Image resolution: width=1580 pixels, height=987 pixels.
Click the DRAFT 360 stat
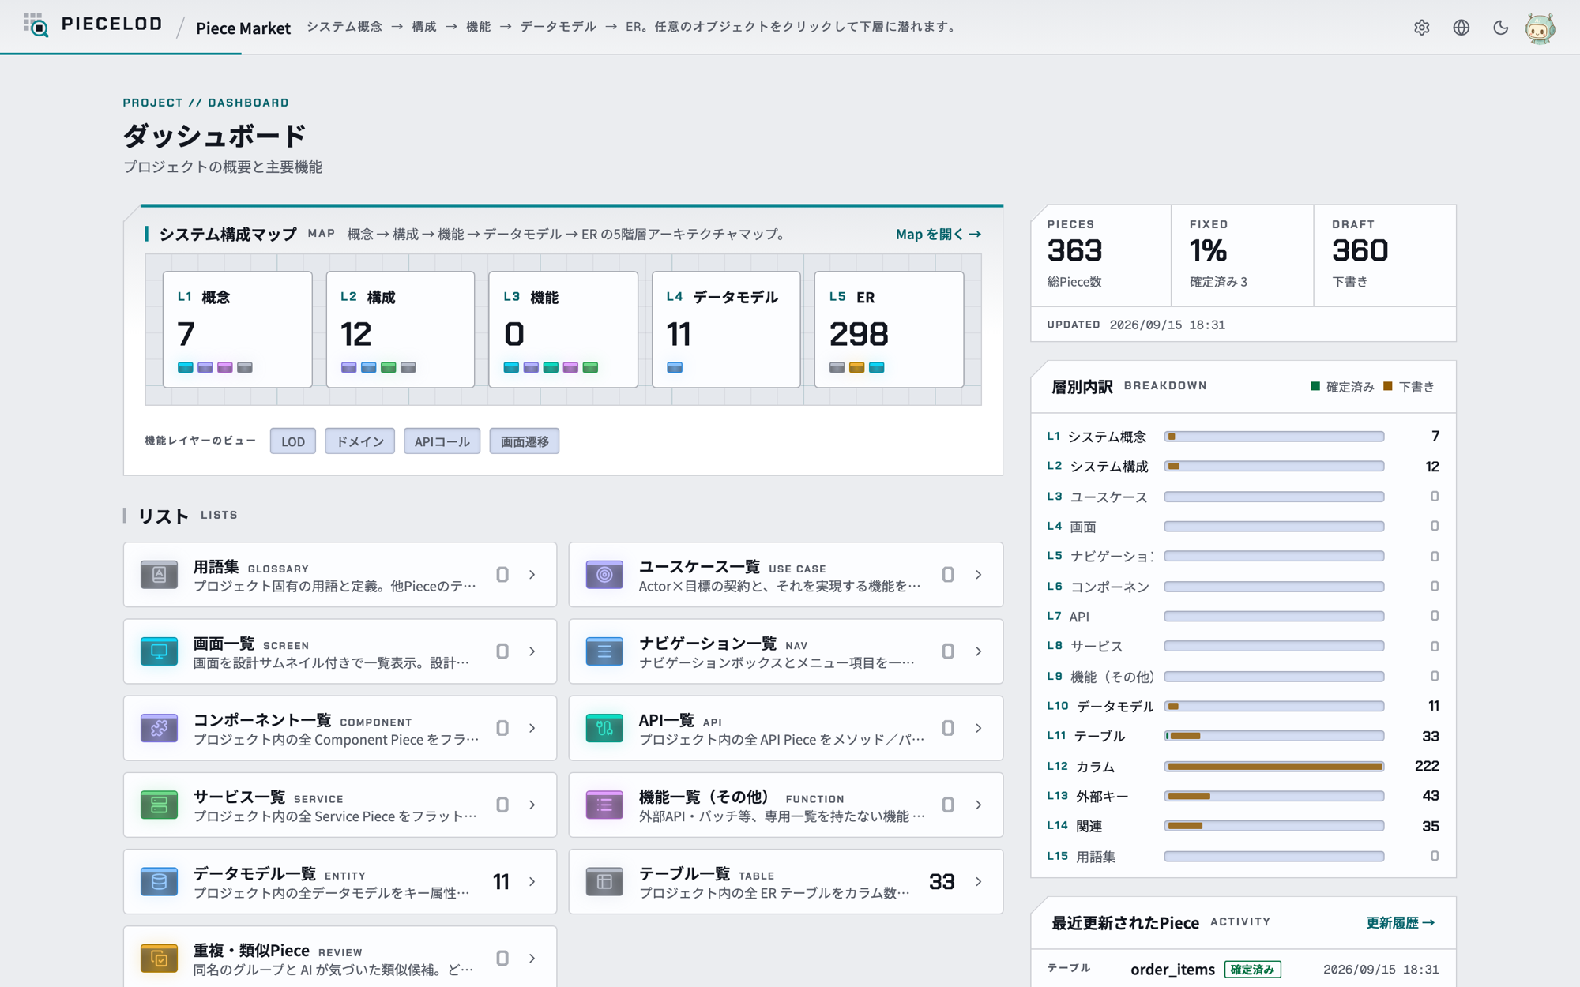(1385, 255)
